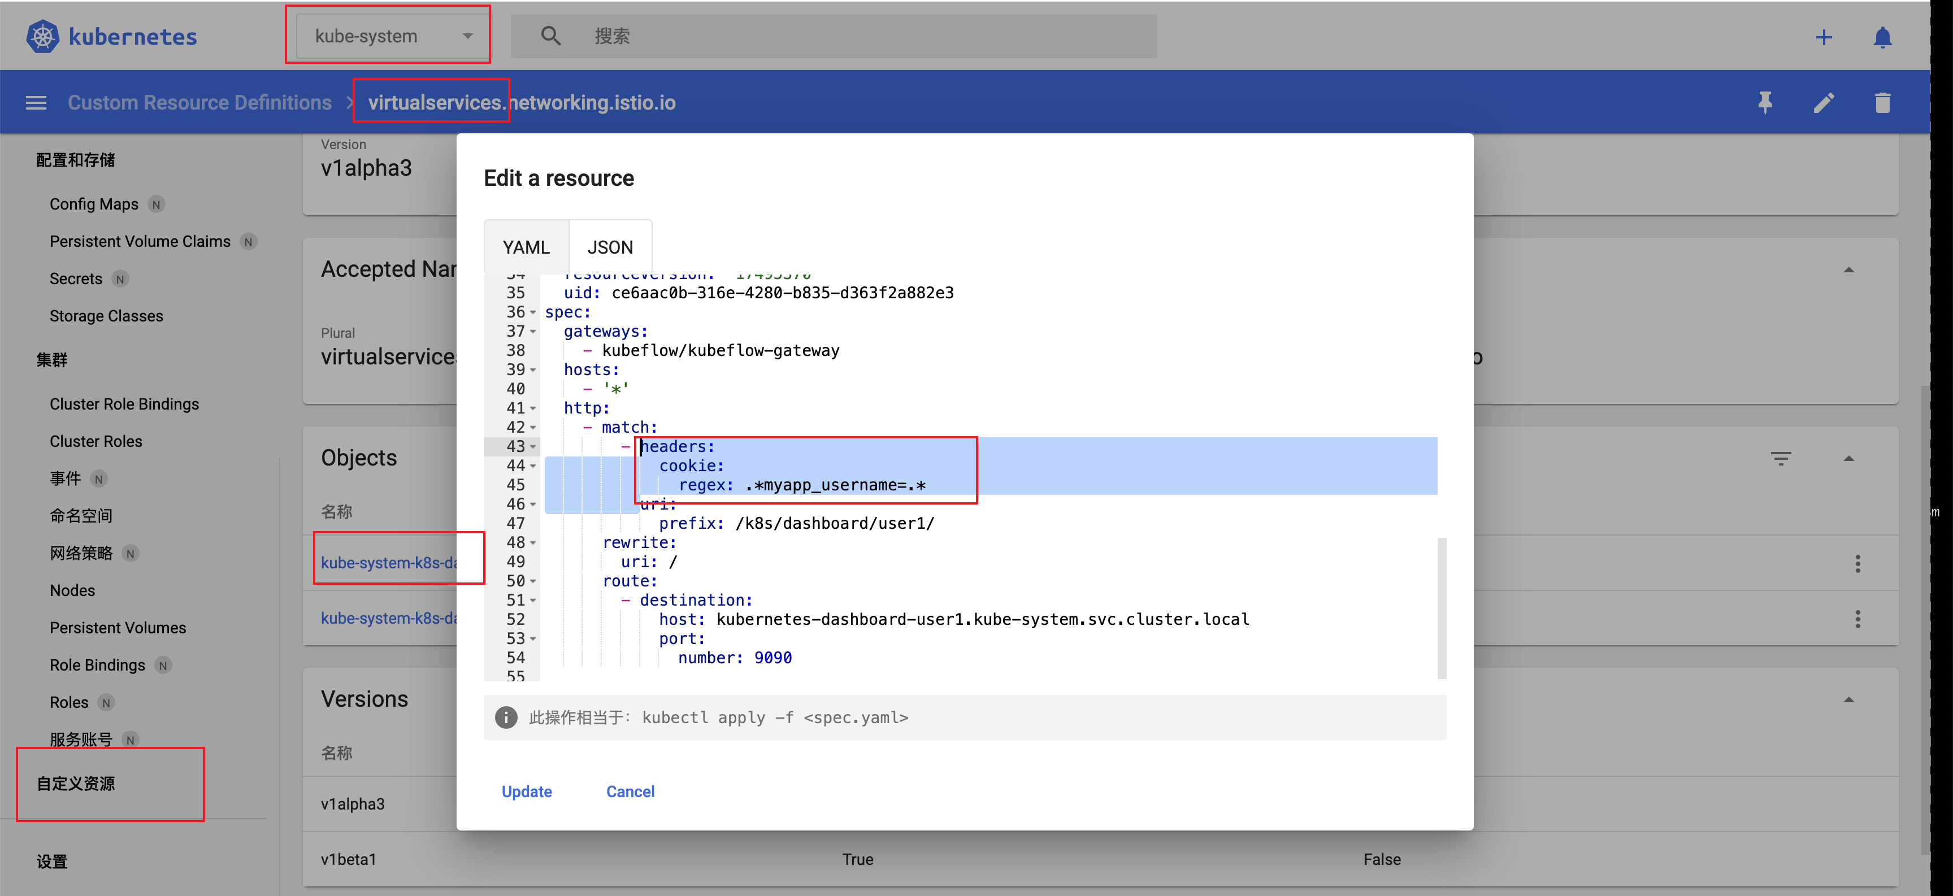Image resolution: width=1953 pixels, height=896 pixels.
Task: Click the regex cookie value line
Action: 802,485
